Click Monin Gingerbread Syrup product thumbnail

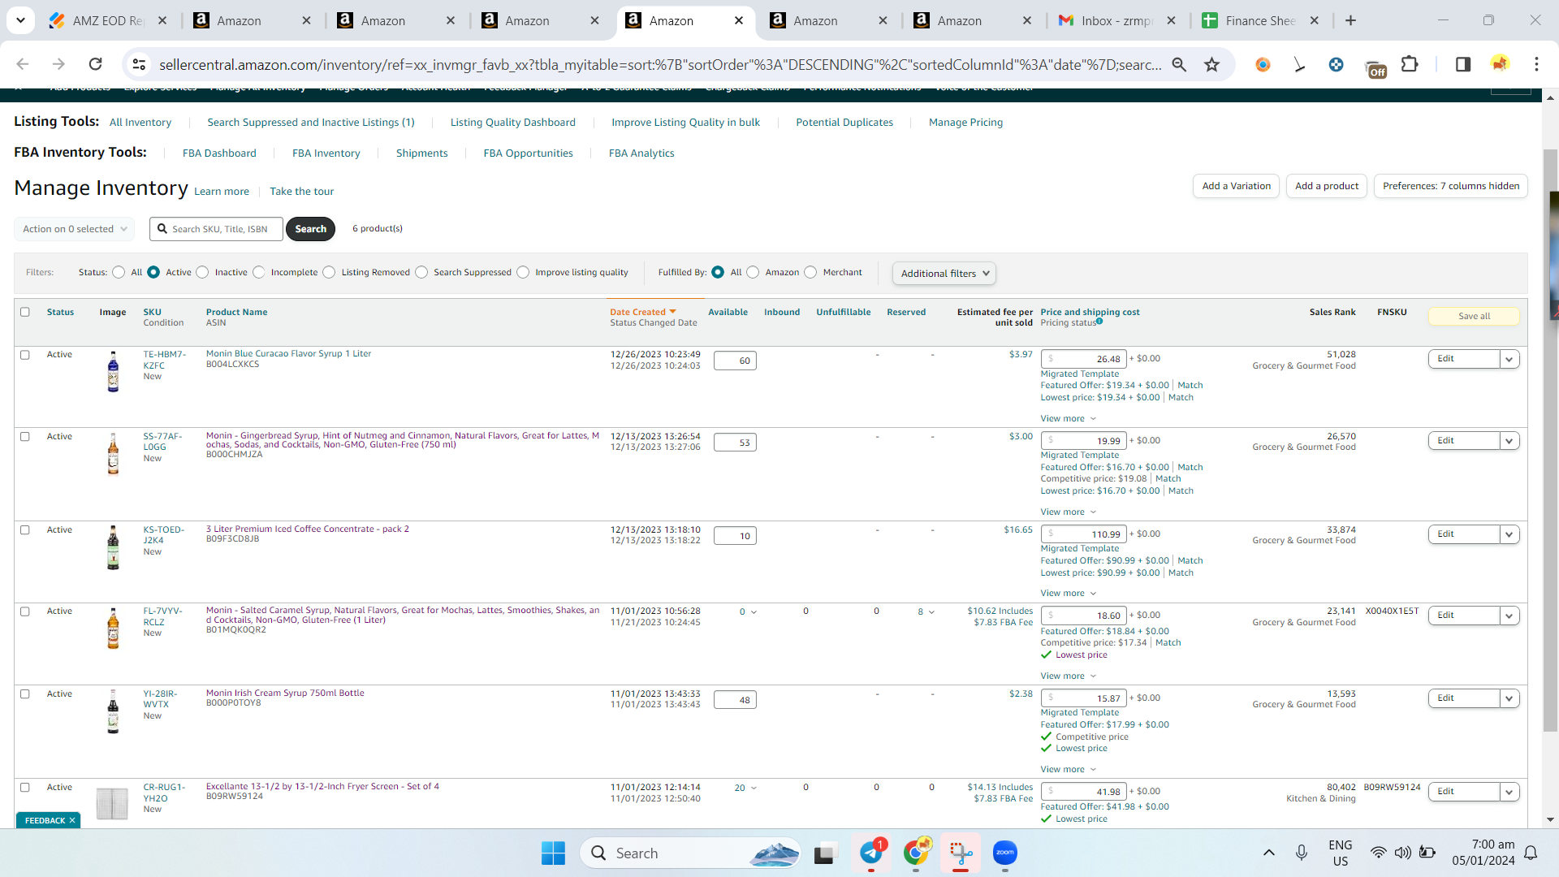(x=113, y=453)
